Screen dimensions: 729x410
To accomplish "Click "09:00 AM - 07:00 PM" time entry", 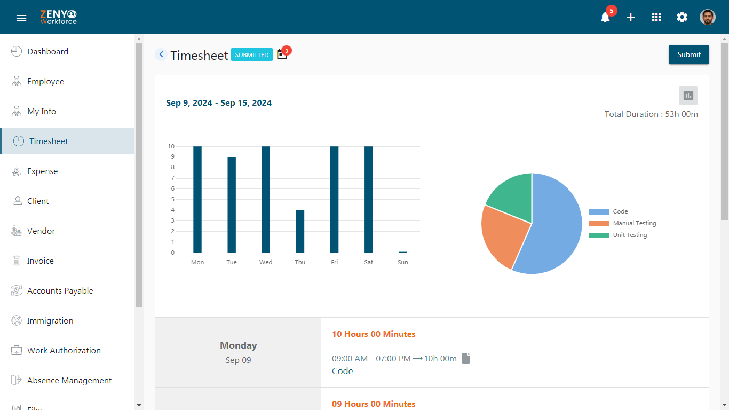I will (x=371, y=359).
